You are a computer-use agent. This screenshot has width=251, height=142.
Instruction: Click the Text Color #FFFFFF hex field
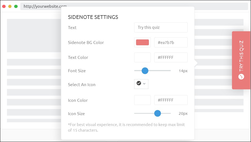click(x=171, y=57)
